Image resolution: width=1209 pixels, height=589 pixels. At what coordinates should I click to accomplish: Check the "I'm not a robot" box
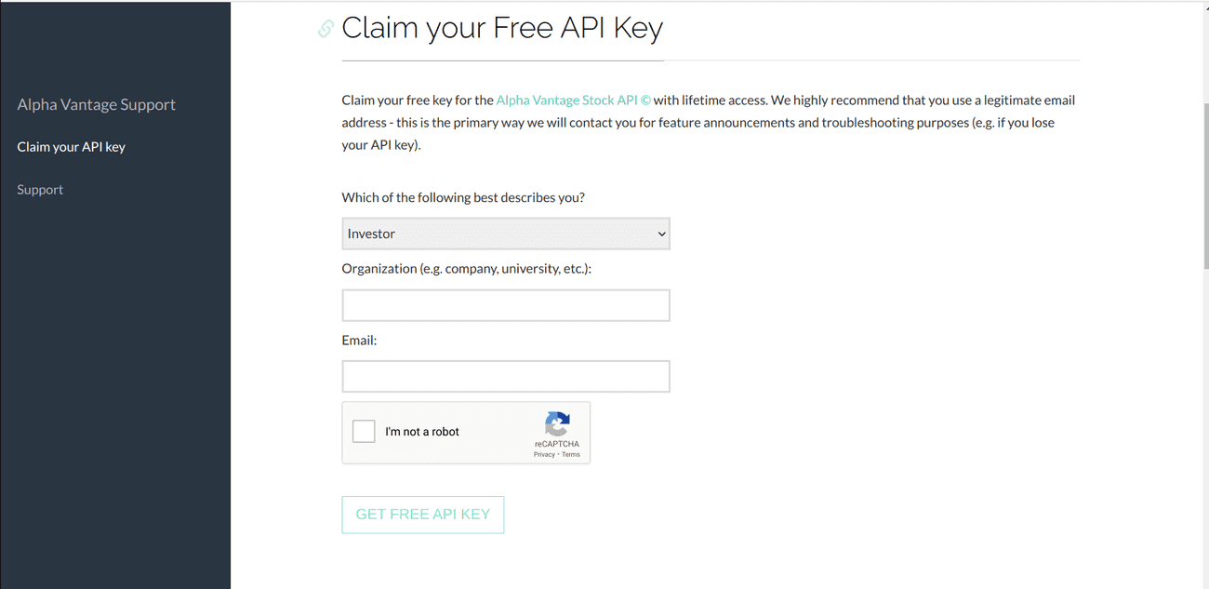pos(363,431)
